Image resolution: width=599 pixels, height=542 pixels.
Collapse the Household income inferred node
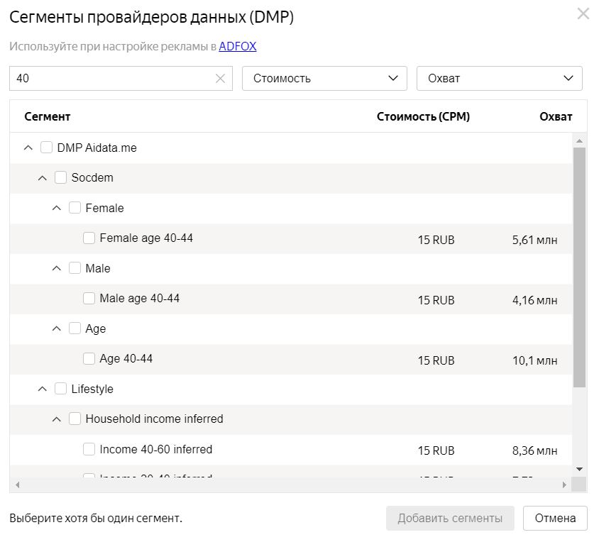56,419
